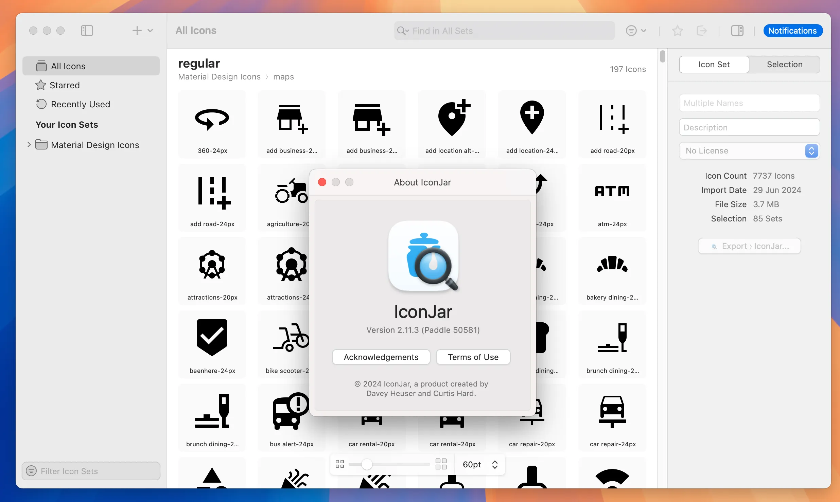Open Notifications button
The width and height of the screenshot is (840, 502).
(793, 31)
